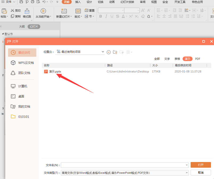The width and height of the screenshot is (214, 179).
Task: Click the bulleted list icon
Action: (x=158, y=10)
